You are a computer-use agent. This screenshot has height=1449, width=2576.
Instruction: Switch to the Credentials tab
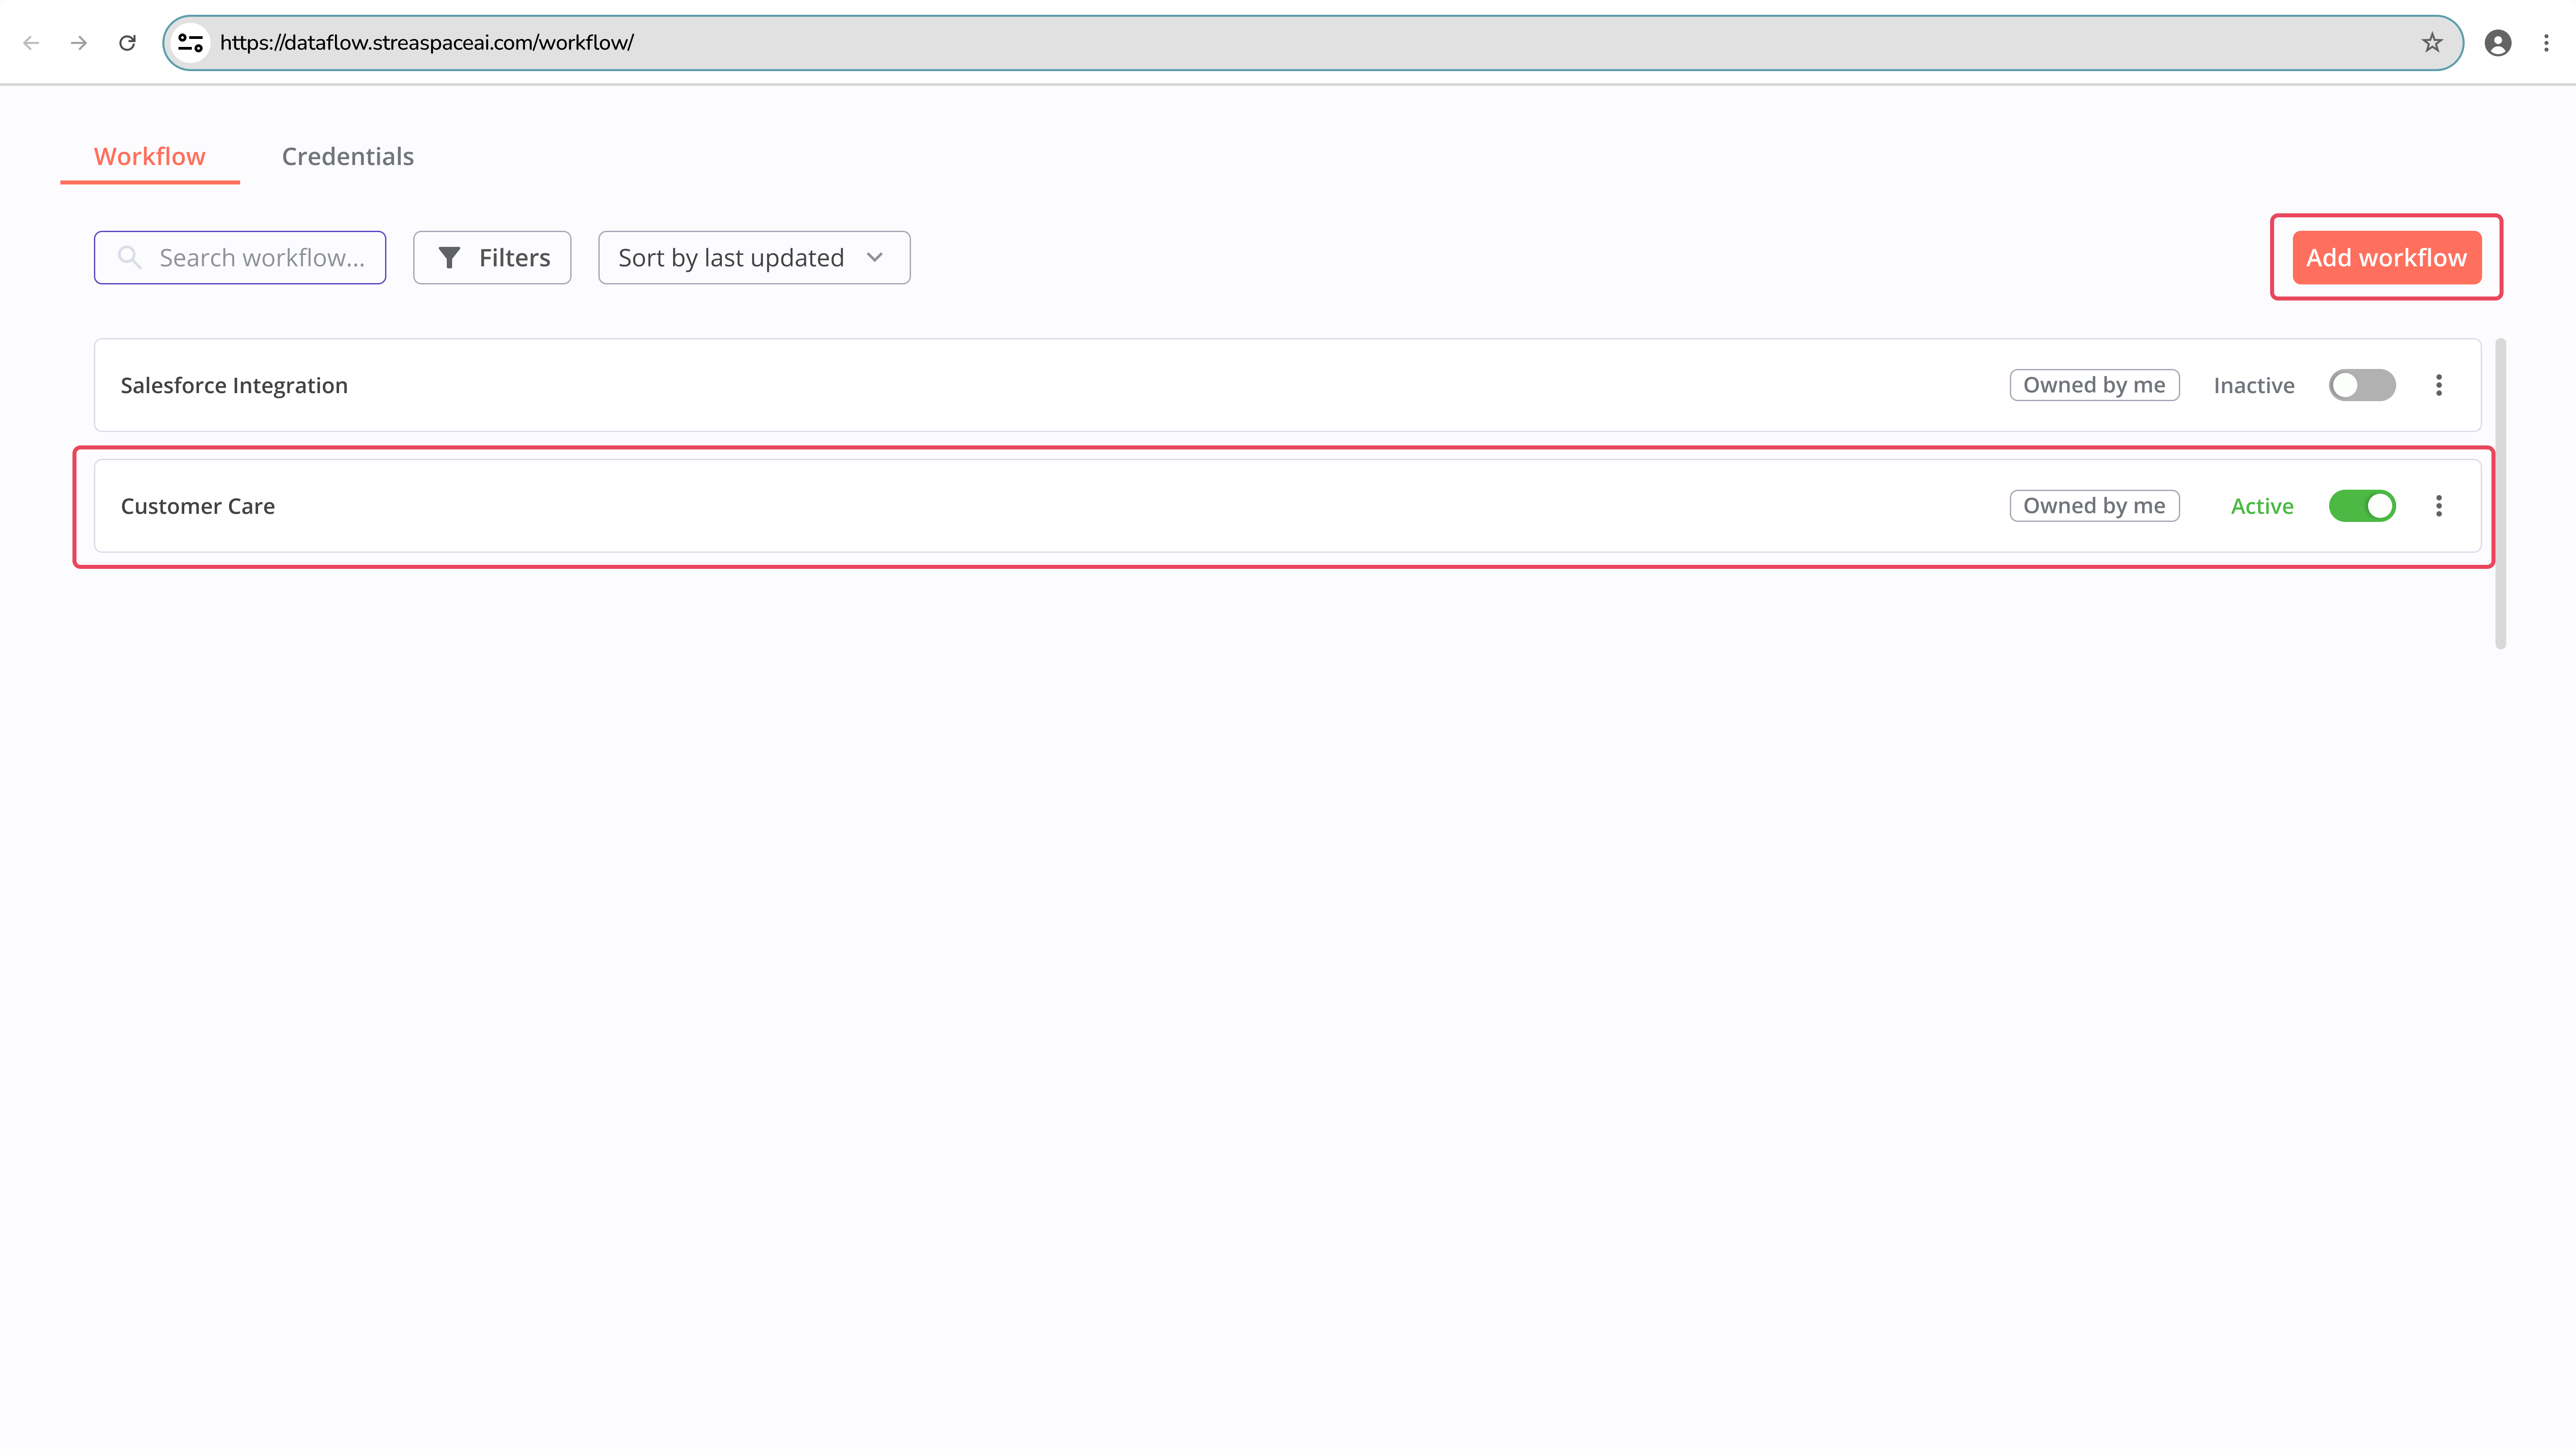coord(348,157)
